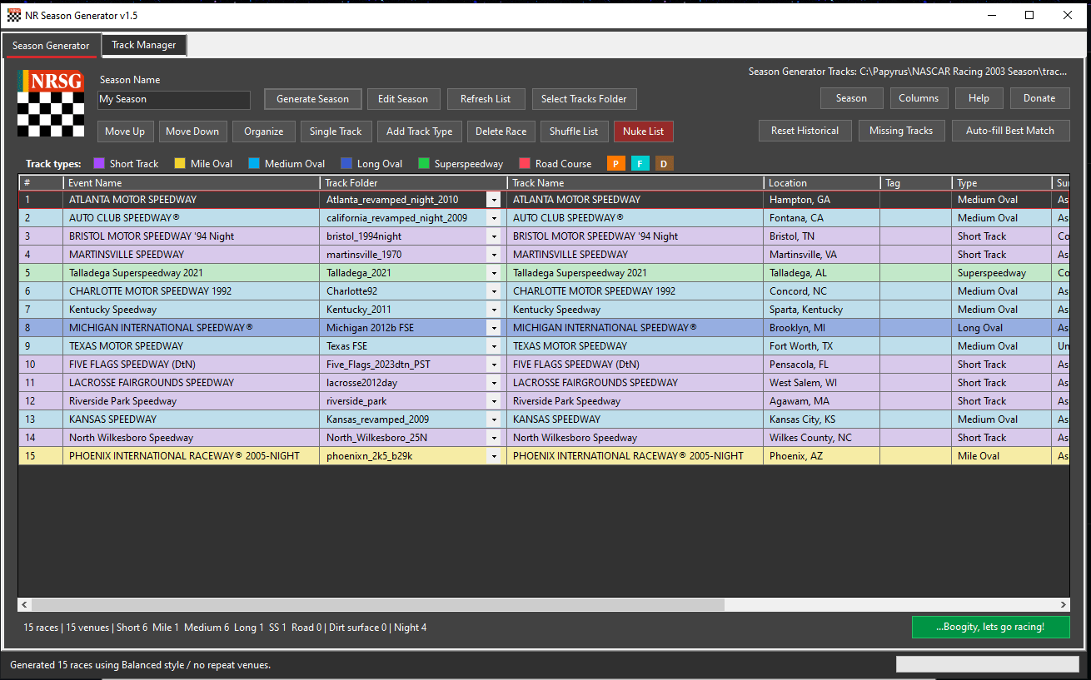This screenshot has width=1091, height=680.
Task: Click Auto-fill Best Match
Action: (1010, 131)
